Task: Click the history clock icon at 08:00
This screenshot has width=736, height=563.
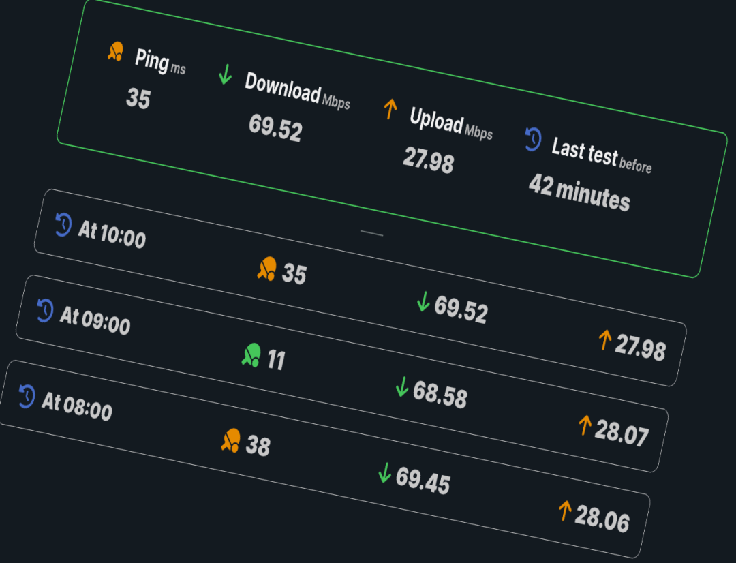Action: tap(27, 395)
